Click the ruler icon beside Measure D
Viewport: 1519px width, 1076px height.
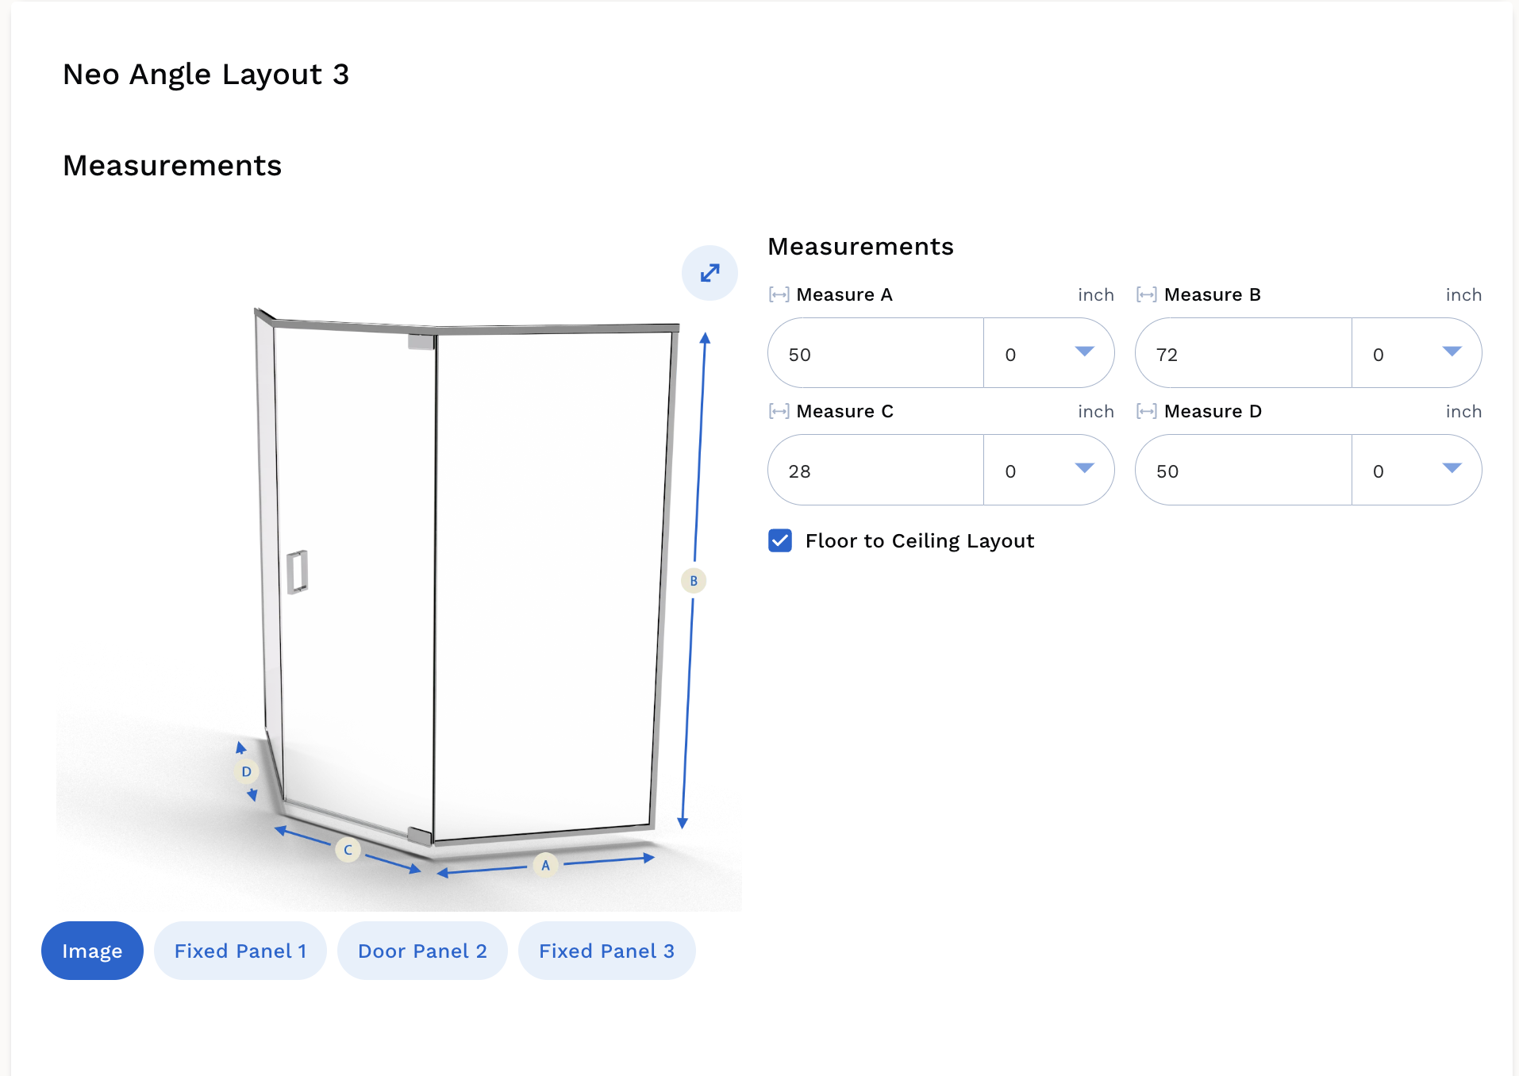pyautogui.click(x=1146, y=411)
